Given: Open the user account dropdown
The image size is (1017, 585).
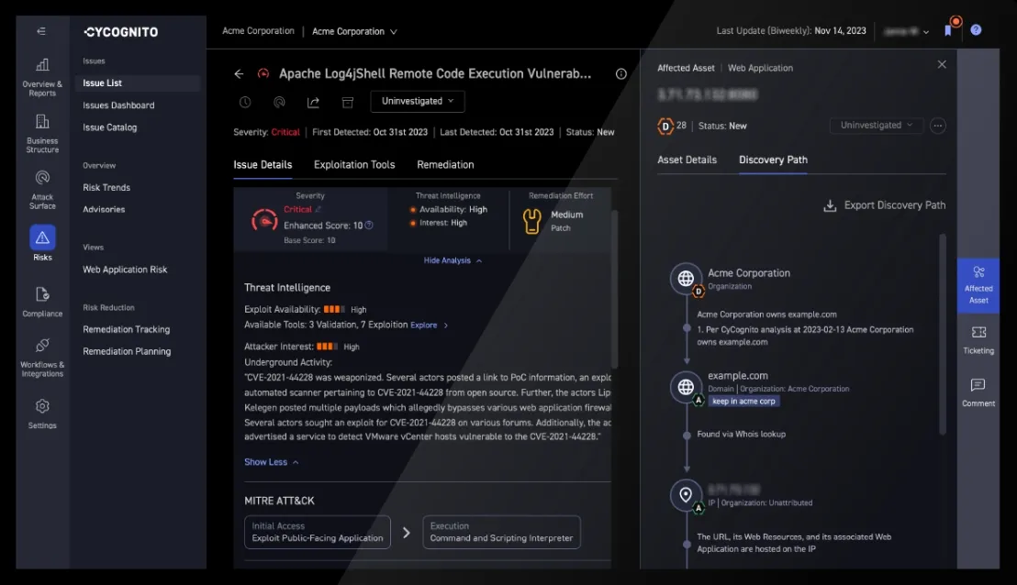Looking at the screenshot, I should tap(906, 31).
